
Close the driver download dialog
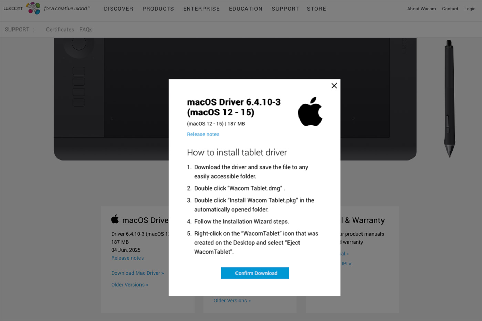(x=334, y=86)
